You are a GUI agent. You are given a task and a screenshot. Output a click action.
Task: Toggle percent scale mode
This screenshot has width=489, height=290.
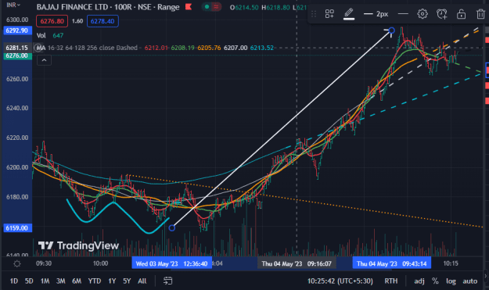point(435,281)
